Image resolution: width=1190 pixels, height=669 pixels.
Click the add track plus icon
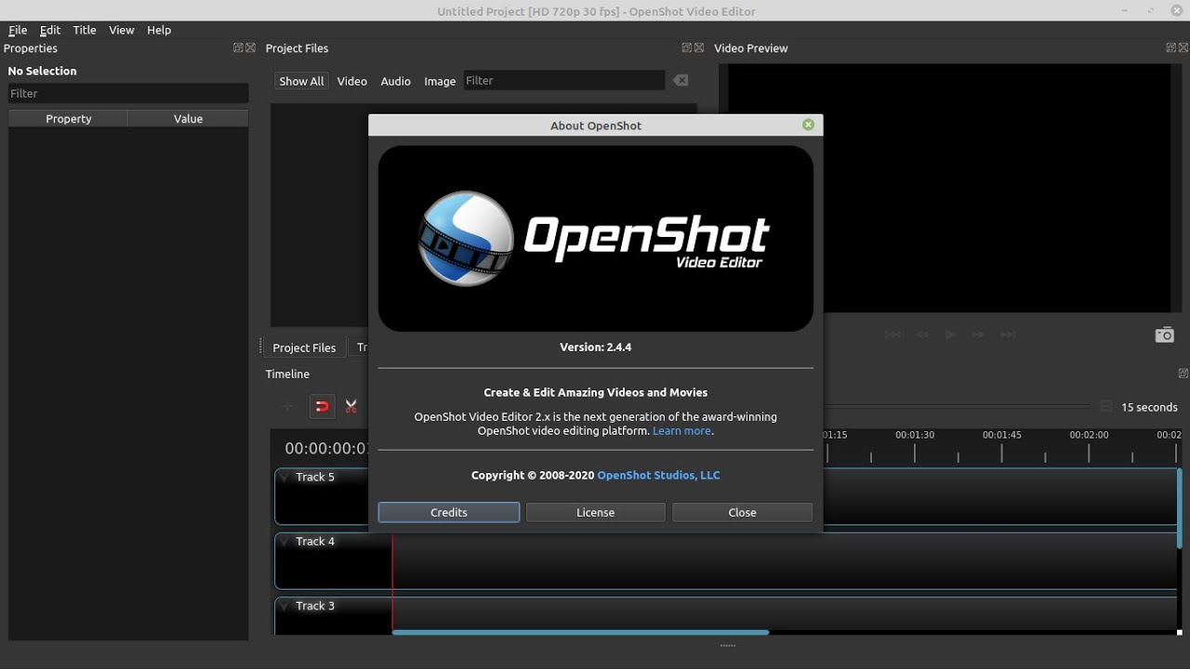287,406
